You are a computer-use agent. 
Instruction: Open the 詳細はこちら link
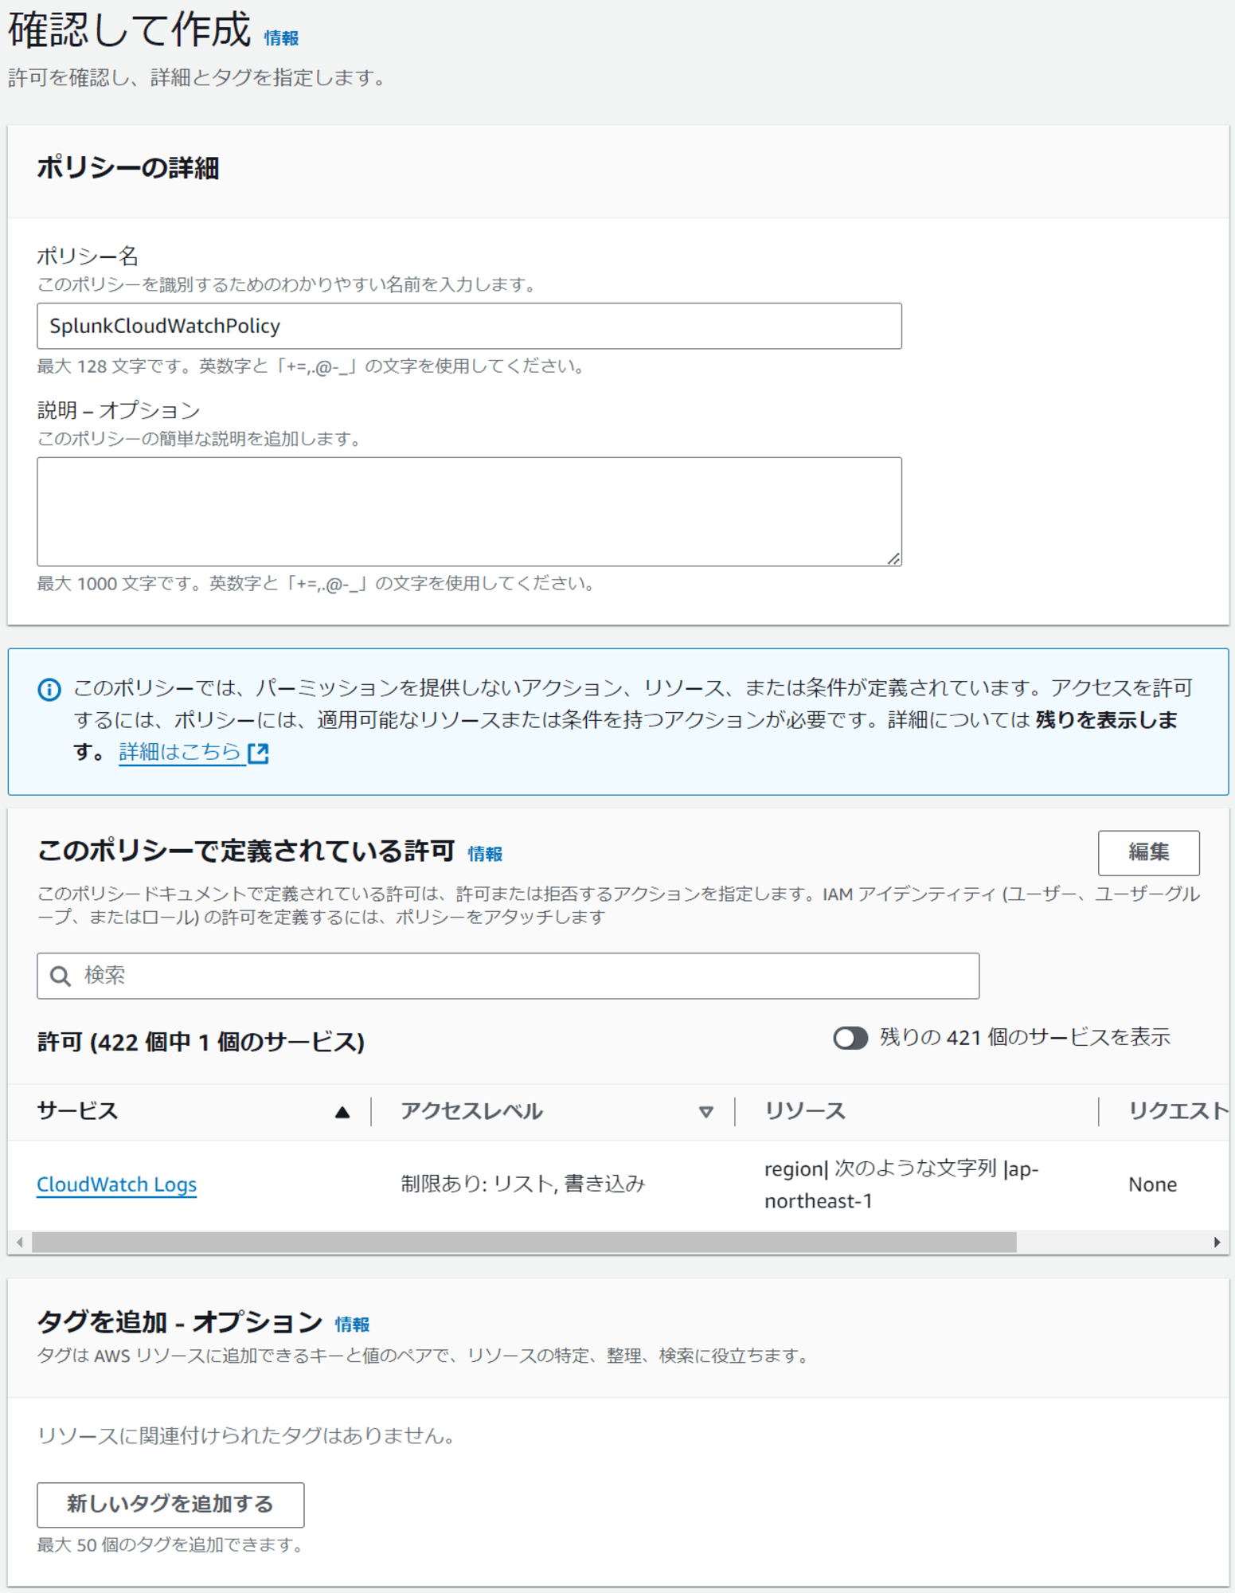point(179,752)
